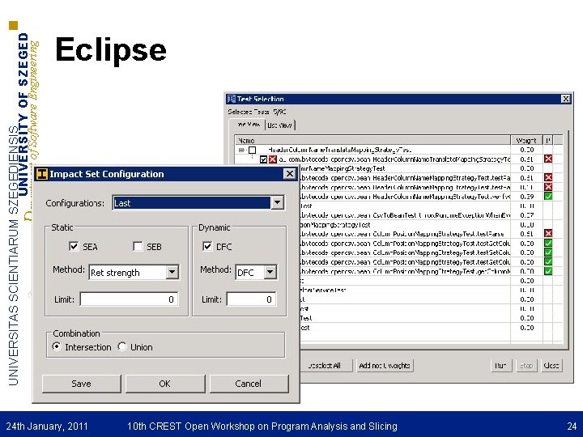Click red fail icon on the 0.11 weight row
The height and width of the screenshot is (437, 583).
click(x=548, y=187)
